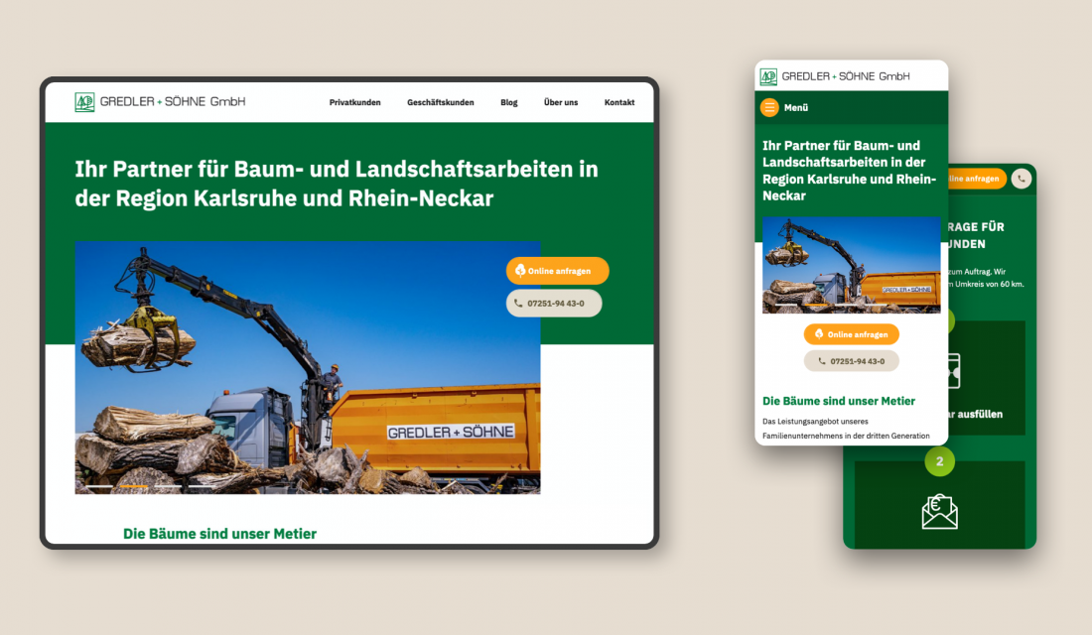Click the desktop heading starting "Ihr Partner für Baum-"
Viewport: 1092px width, 635px height.
[x=337, y=184]
